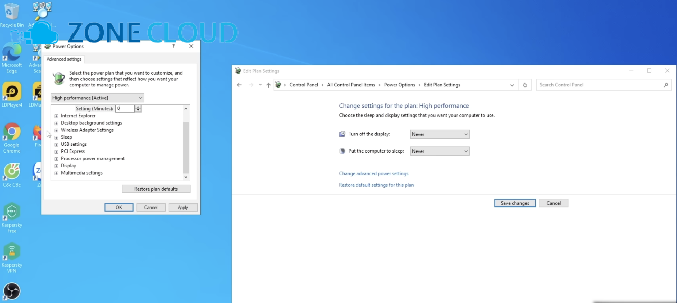Open LDPlayer4 desktop shortcut
Viewport: 677px width, 303px height.
12,95
